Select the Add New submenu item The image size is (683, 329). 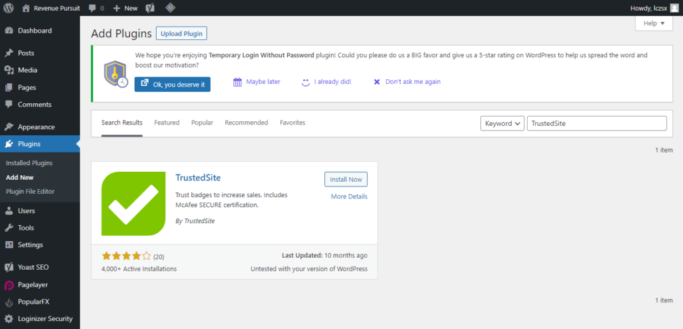[19, 178]
